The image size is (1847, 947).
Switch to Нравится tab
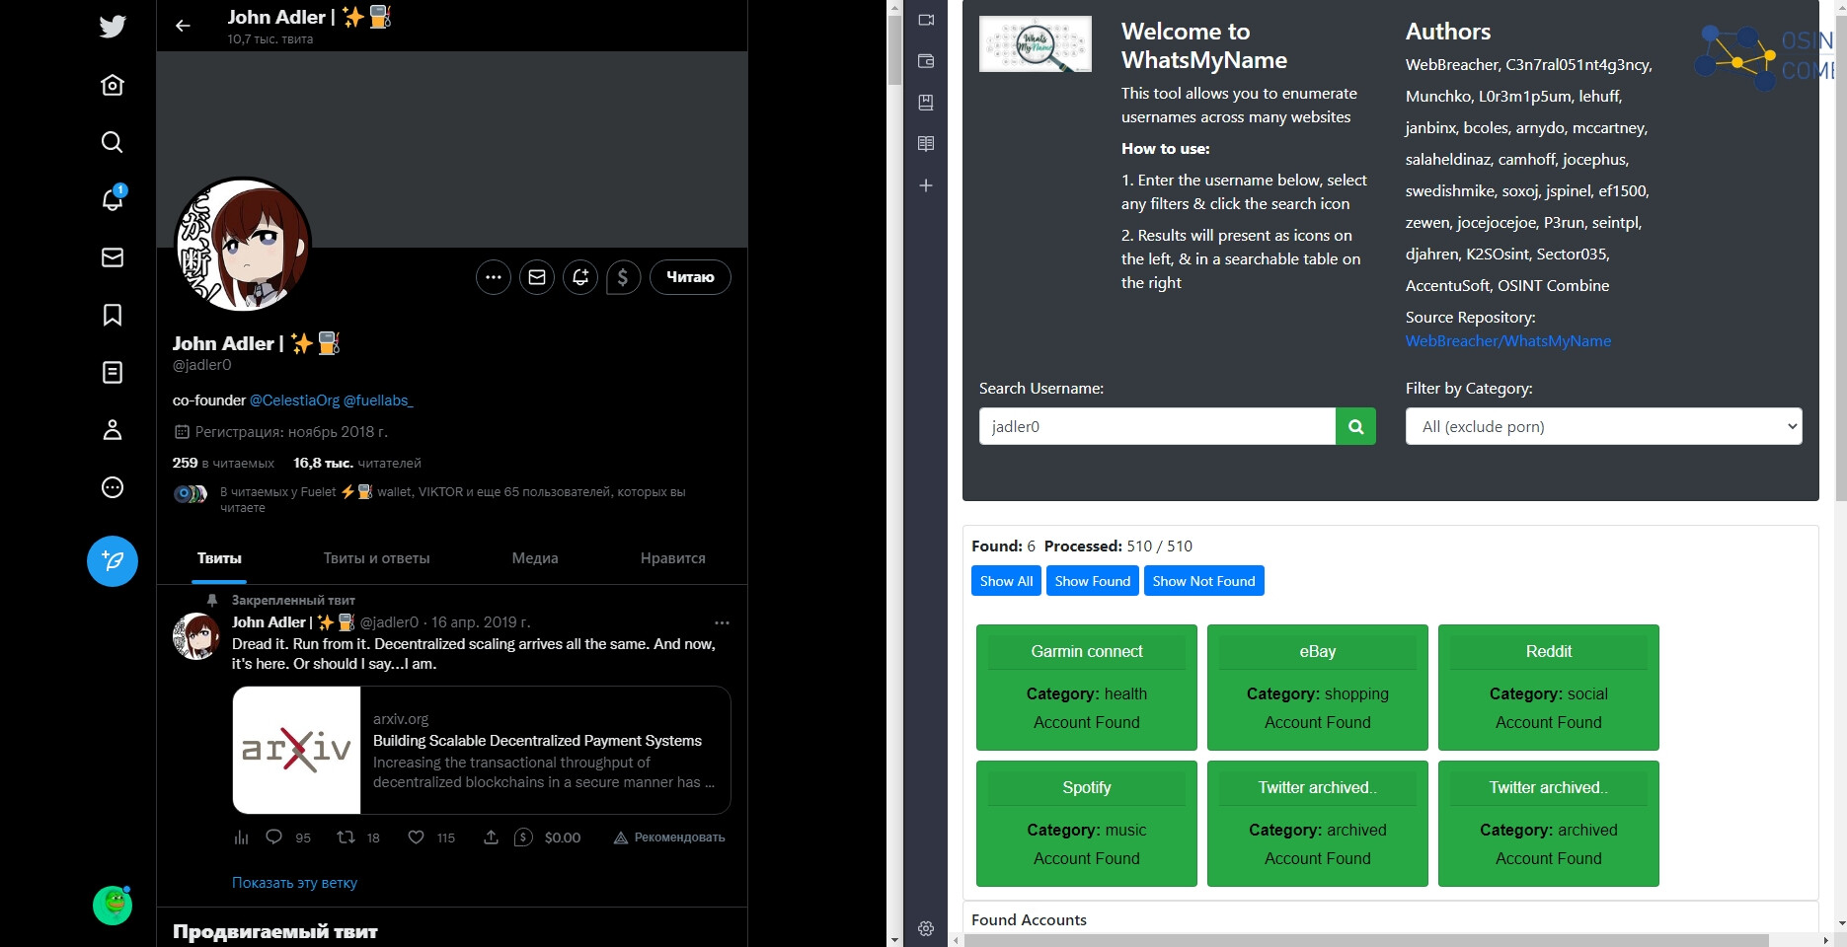pyautogui.click(x=672, y=558)
